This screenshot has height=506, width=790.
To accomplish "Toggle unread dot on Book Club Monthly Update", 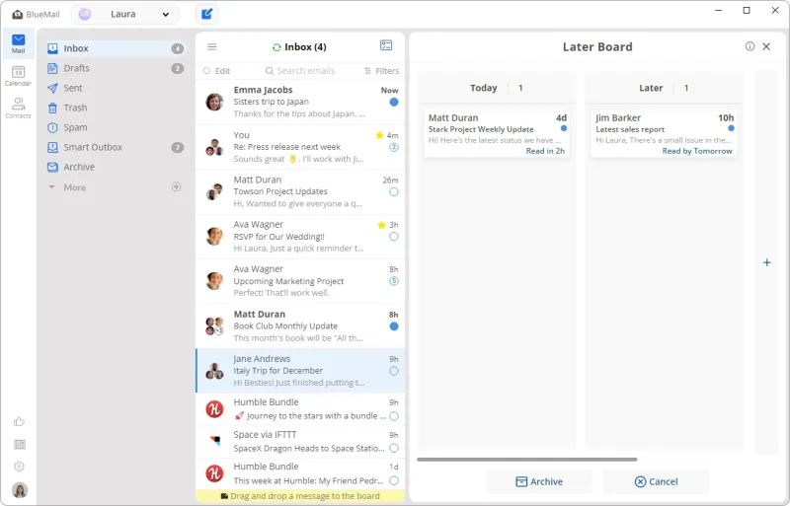I will (x=394, y=326).
